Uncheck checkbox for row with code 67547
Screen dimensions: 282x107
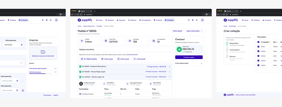258,56
